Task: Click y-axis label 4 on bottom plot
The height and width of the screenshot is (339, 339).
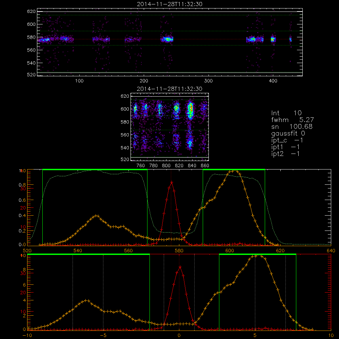Action: pos(24,300)
